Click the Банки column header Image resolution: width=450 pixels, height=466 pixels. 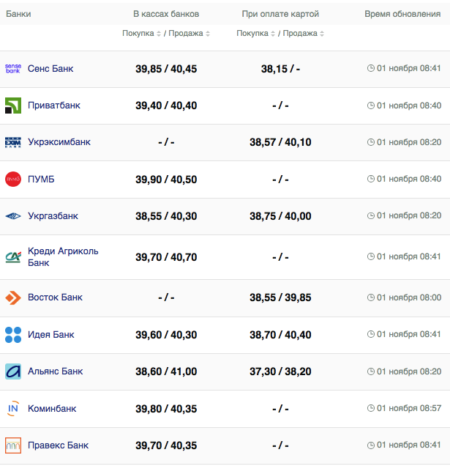pos(18,14)
